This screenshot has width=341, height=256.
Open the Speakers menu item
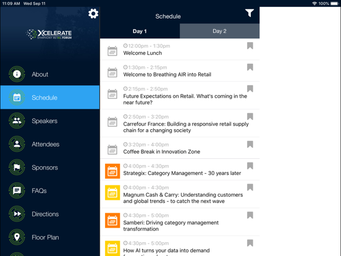[50, 121]
